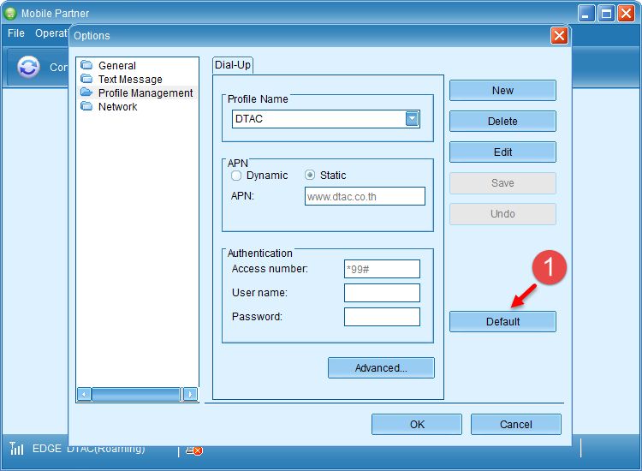This screenshot has width=642, height=471.
Task: Click the signal strength bars icon in the status bar
Action: click(x=16, y=449)
